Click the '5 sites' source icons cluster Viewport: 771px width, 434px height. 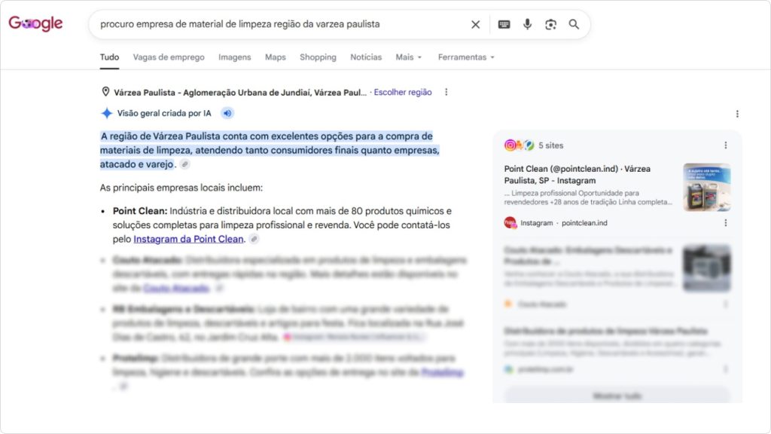click(519, 145)
